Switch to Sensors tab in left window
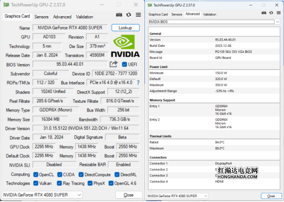Image resolution: width=284 pixels, height=202 pixels. pyautogui.click(x=42, y=17)
